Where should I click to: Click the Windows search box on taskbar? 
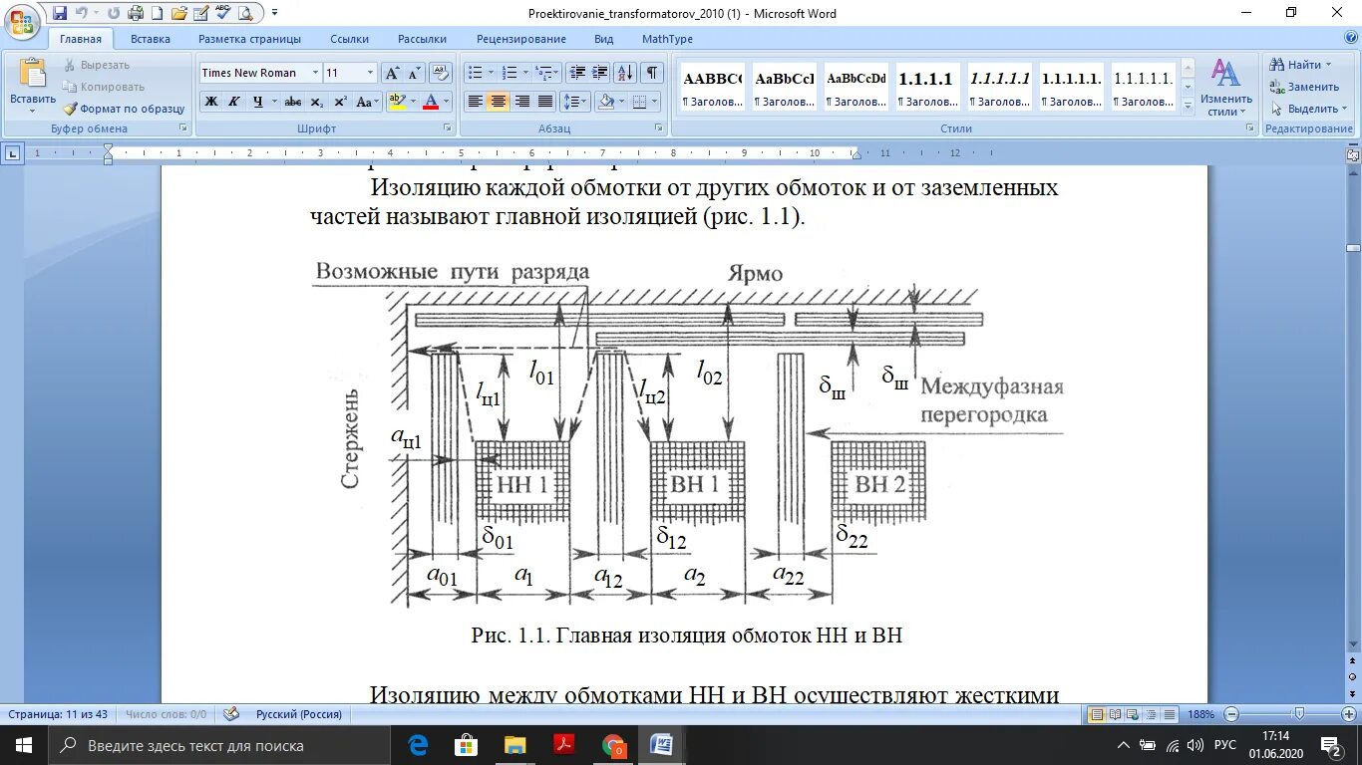click(x=218, y=745)
